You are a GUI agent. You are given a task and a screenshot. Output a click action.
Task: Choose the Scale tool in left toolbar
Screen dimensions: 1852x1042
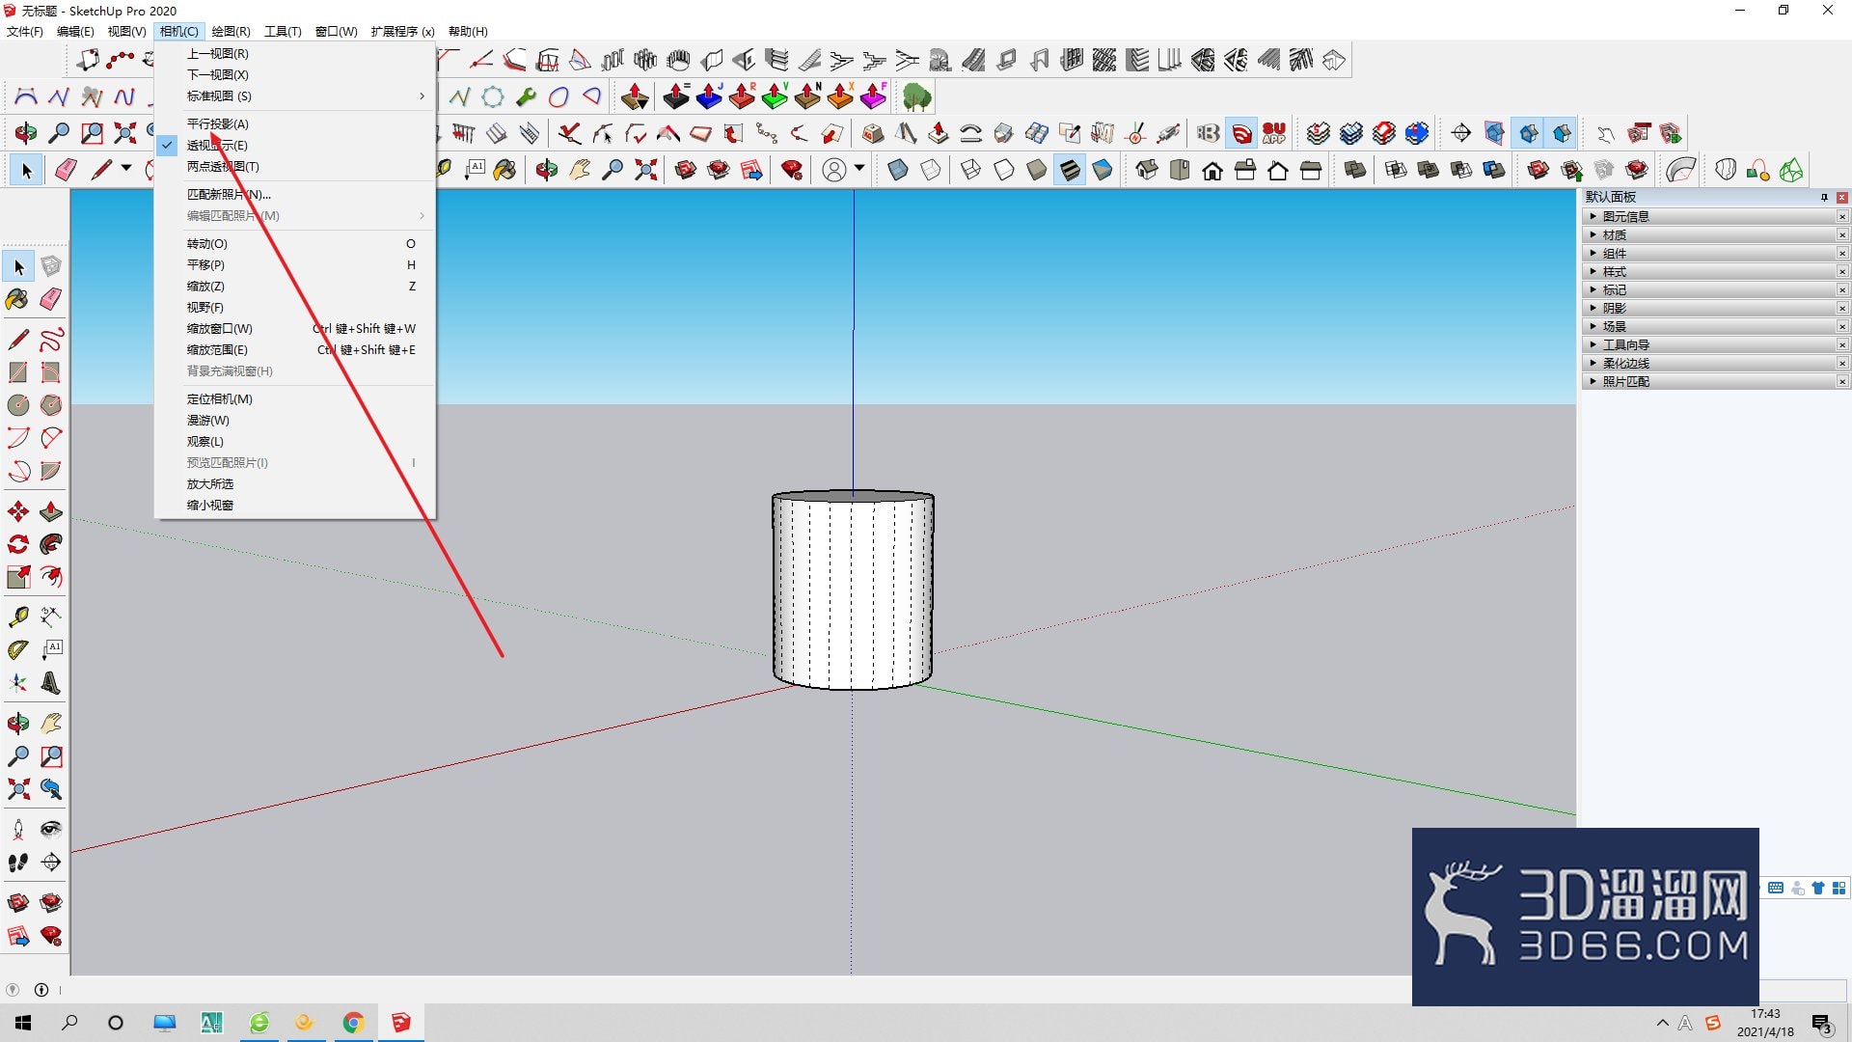point(18,577)
